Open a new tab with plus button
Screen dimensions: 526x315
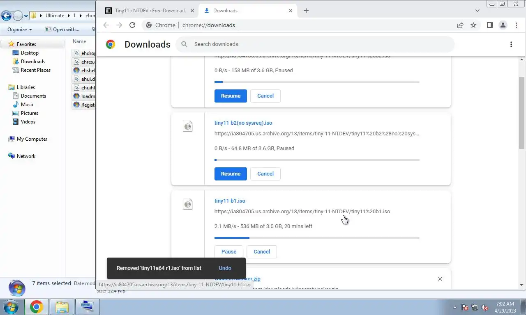pyautogui.click(x=306, y=11)
